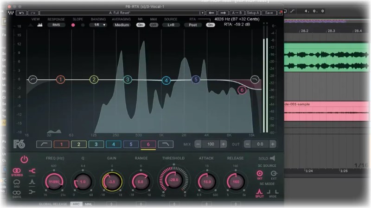Click the arrow control below the RELEASE knob
The width and height of the screenshot is (371, 208).
(x=236, y=204)
